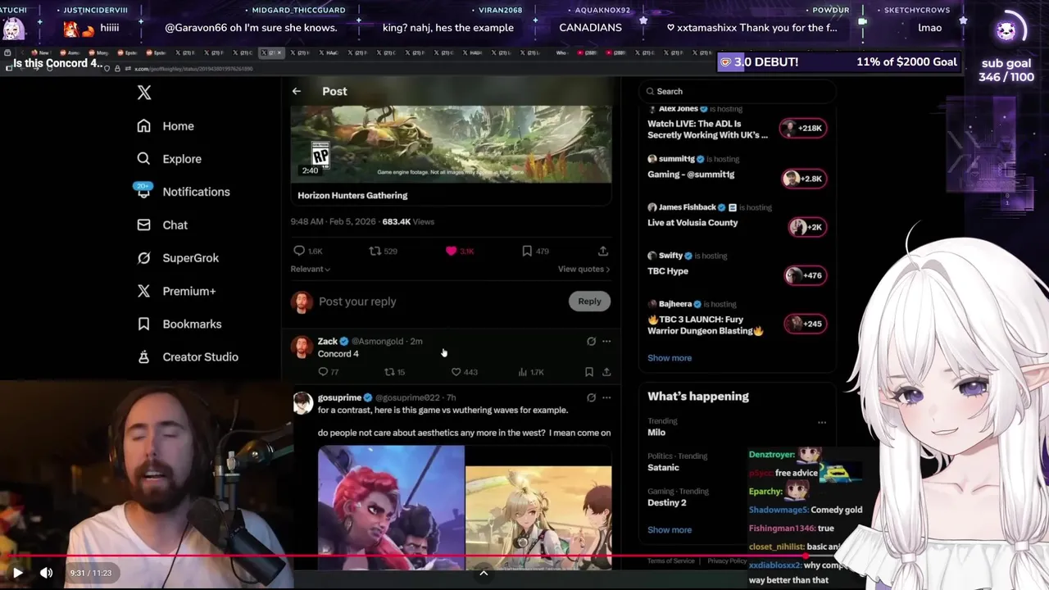Viewport: 1049px width, 590px height.
Task: Unlike the main post via pink heart
Action: tap(451, 251)
